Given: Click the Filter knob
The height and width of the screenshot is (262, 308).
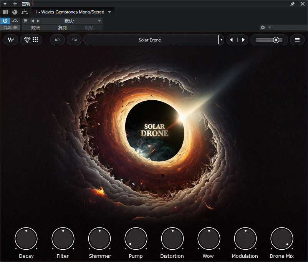Looking at the screenshot, I should (63, 239).
